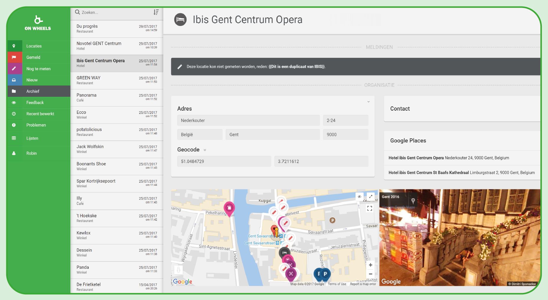This screenshot has width=548, height=300.
Task: Select potatolicious restaurant in list
Action: (117, 132)
